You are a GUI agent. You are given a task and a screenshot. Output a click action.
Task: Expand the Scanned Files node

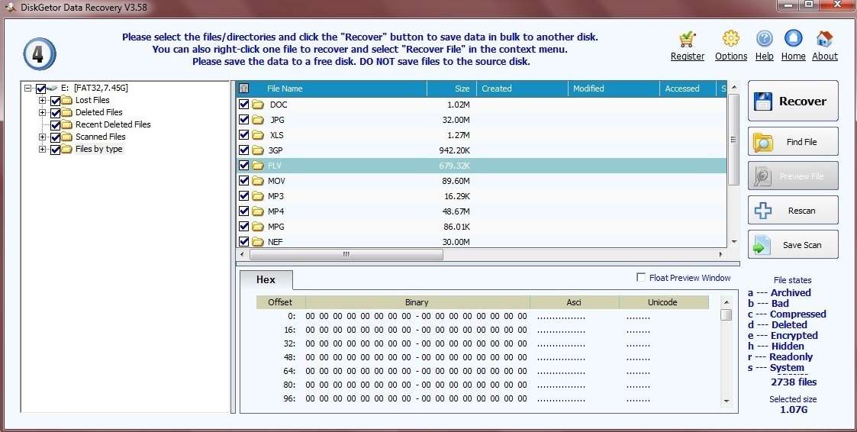(43, 137)
